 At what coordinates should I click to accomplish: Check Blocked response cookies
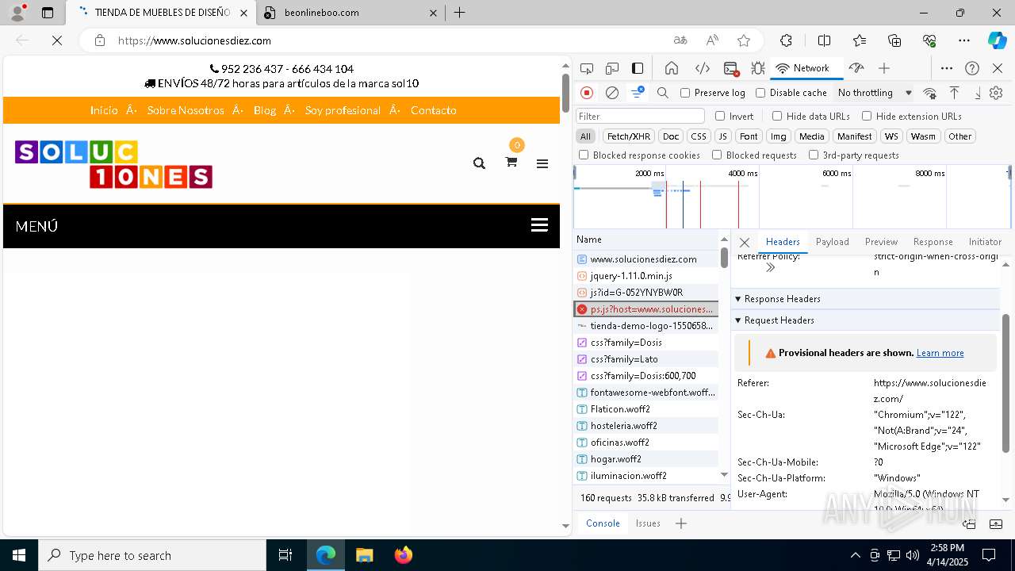point(584,155)
